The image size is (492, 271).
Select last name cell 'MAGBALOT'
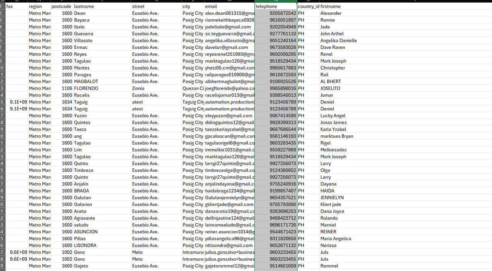[102, 81]
